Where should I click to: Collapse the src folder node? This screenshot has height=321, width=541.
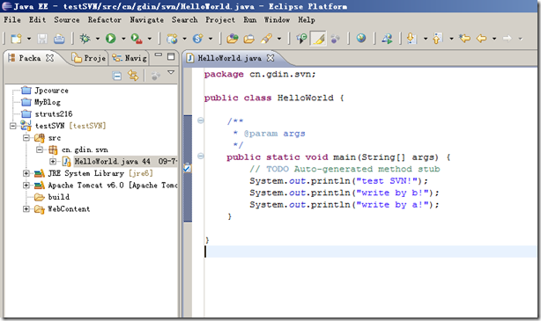(26, 138)
